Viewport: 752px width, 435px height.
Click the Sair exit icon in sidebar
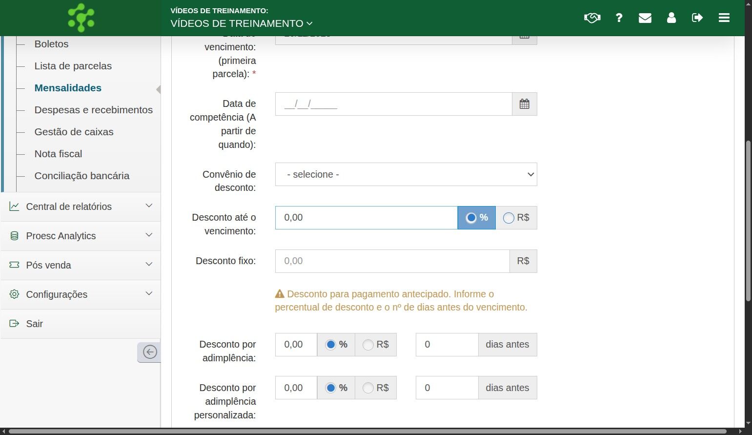tap(14, 324)
